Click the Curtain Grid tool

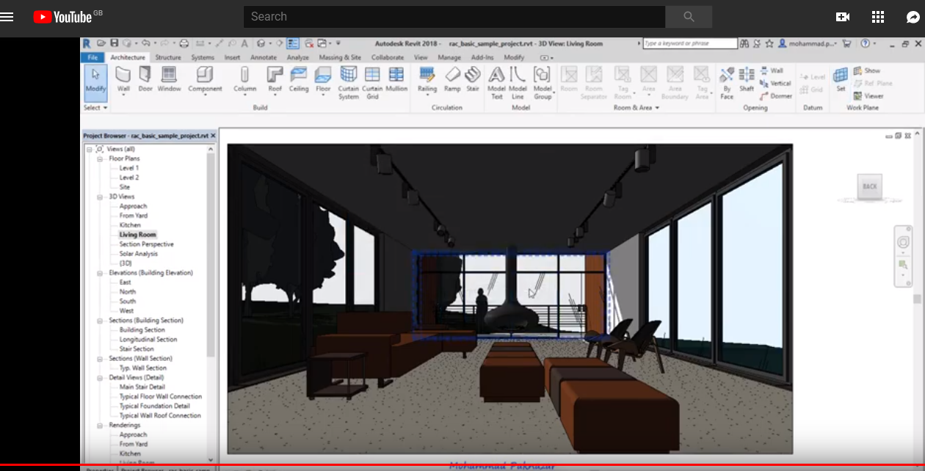(x=372, y=82)
